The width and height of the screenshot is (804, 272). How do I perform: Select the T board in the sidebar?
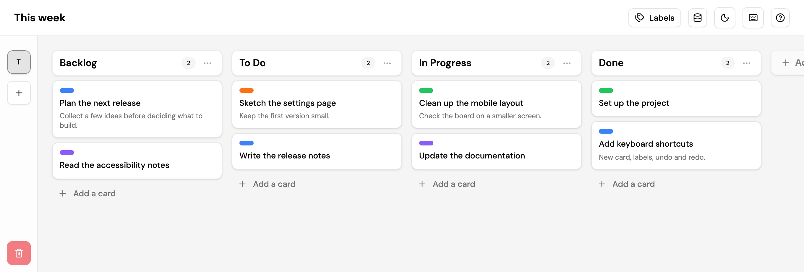click(x=19, y=62)
